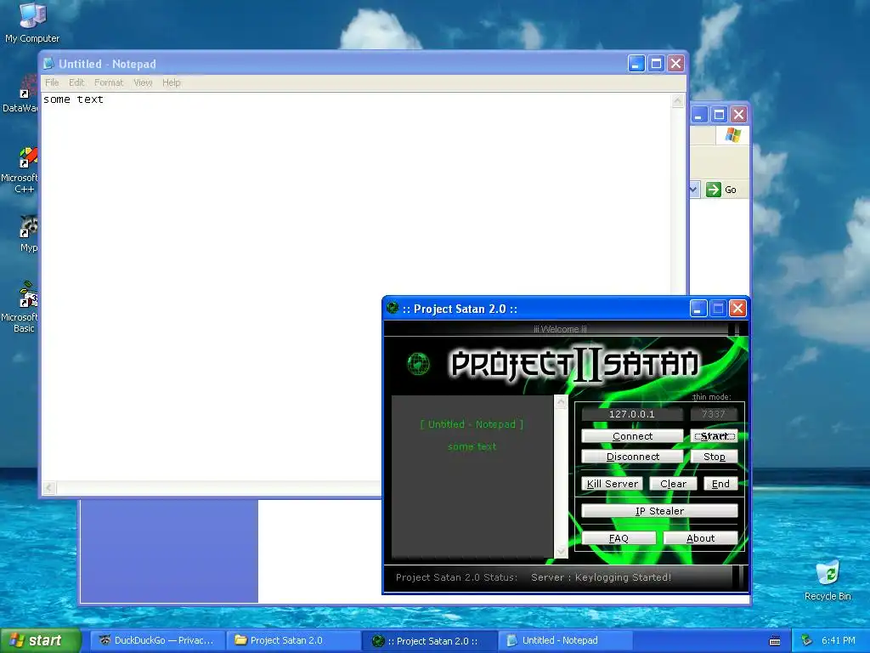The width and height of the screenshot is (870, 653).
Task: Click the End button
Action: [x=720, y=484]
